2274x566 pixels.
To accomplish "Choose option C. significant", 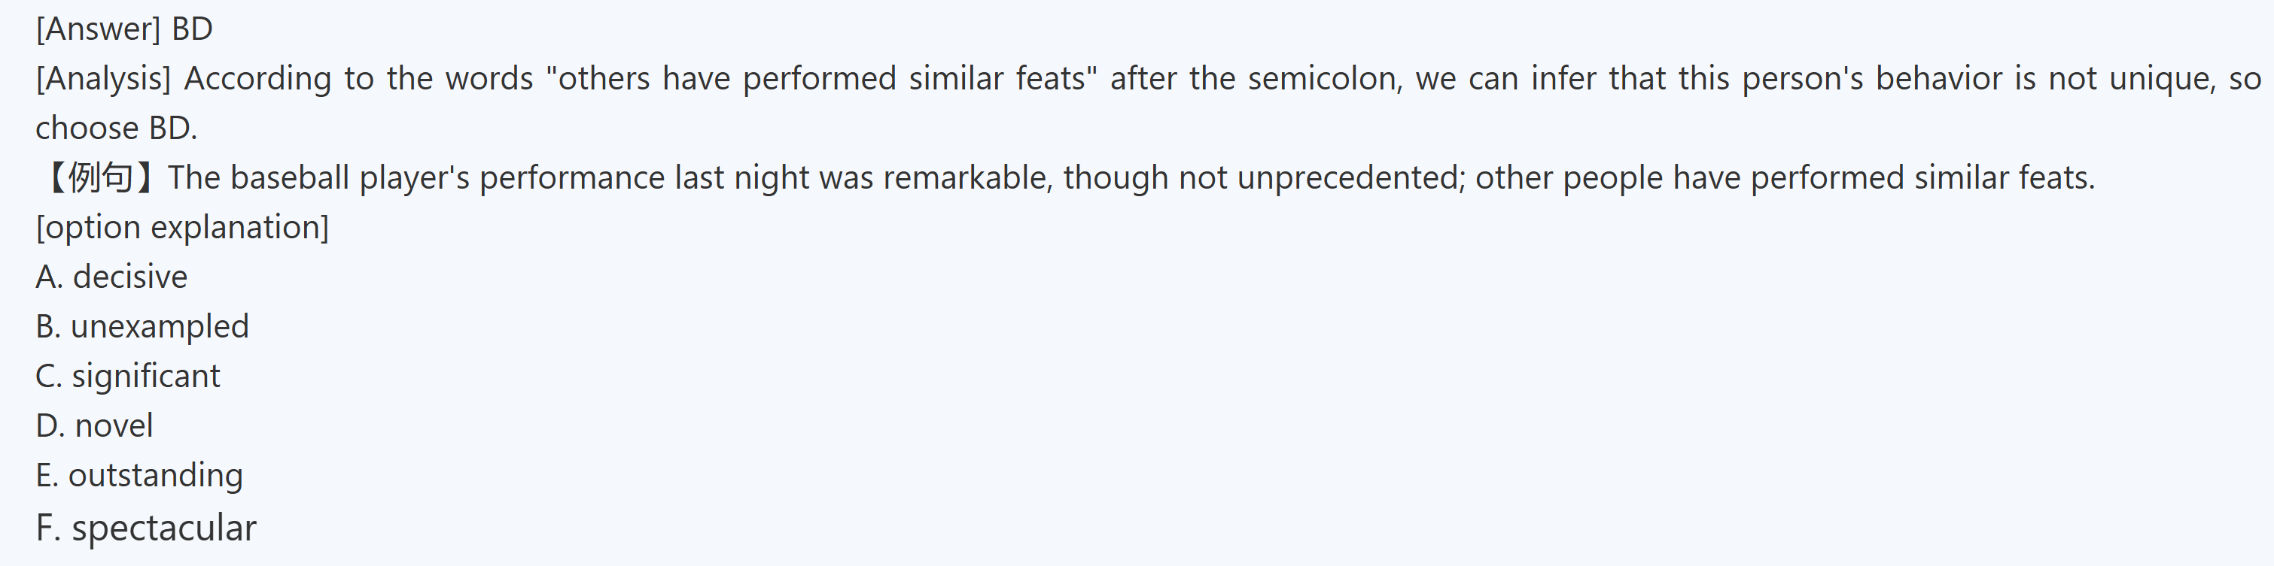I will click(128, 377).
